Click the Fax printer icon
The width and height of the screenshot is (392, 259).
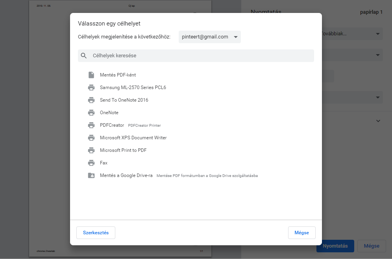point(91,163)
